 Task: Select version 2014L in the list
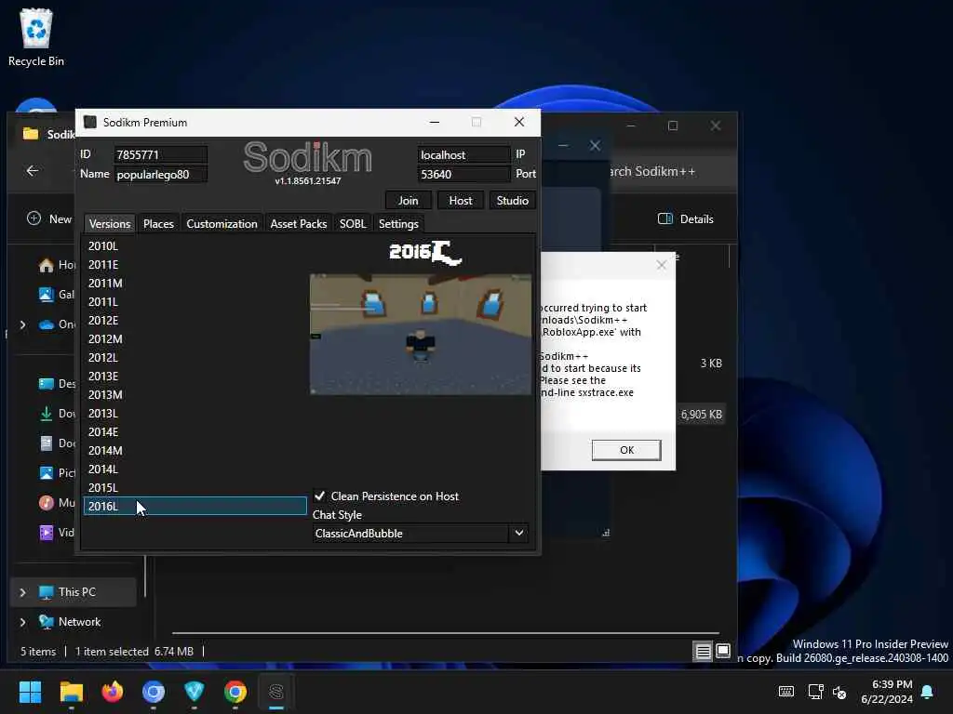pyautogui.click(x=195, y=469)
